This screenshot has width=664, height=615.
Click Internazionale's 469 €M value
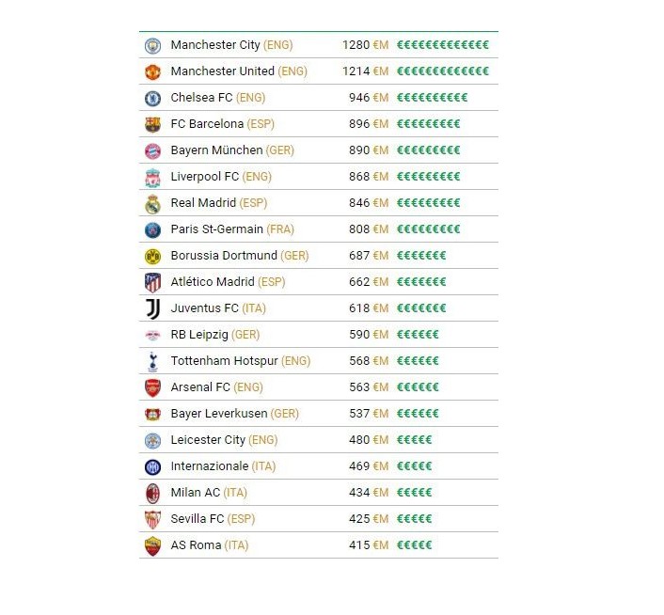[x=366, y=466]
